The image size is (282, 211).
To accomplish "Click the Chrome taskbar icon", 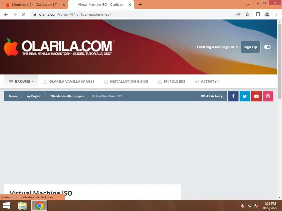I will [39, 206].
